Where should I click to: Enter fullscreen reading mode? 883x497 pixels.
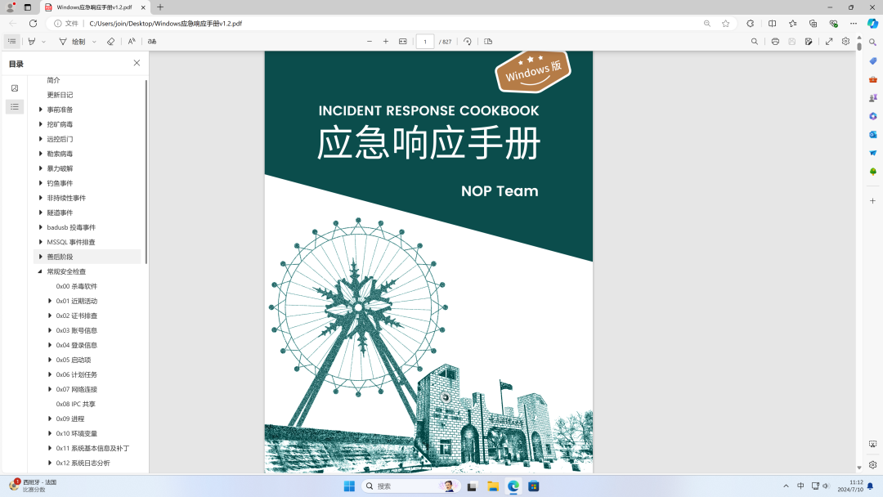click(829, 41)
